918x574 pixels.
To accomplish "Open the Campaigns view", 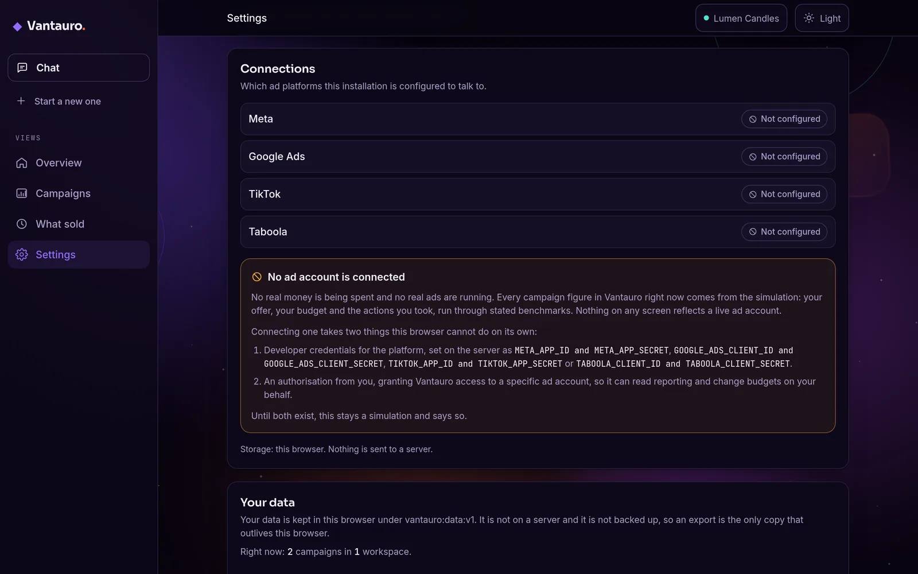I will (79, 193).
